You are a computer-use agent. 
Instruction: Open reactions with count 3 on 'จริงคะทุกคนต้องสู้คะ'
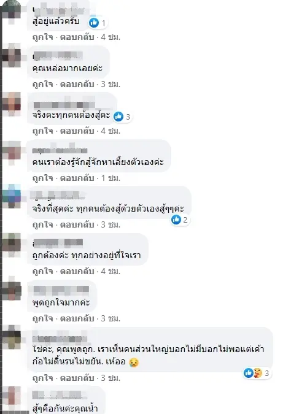pyautogui.click(x=123, y=117)
